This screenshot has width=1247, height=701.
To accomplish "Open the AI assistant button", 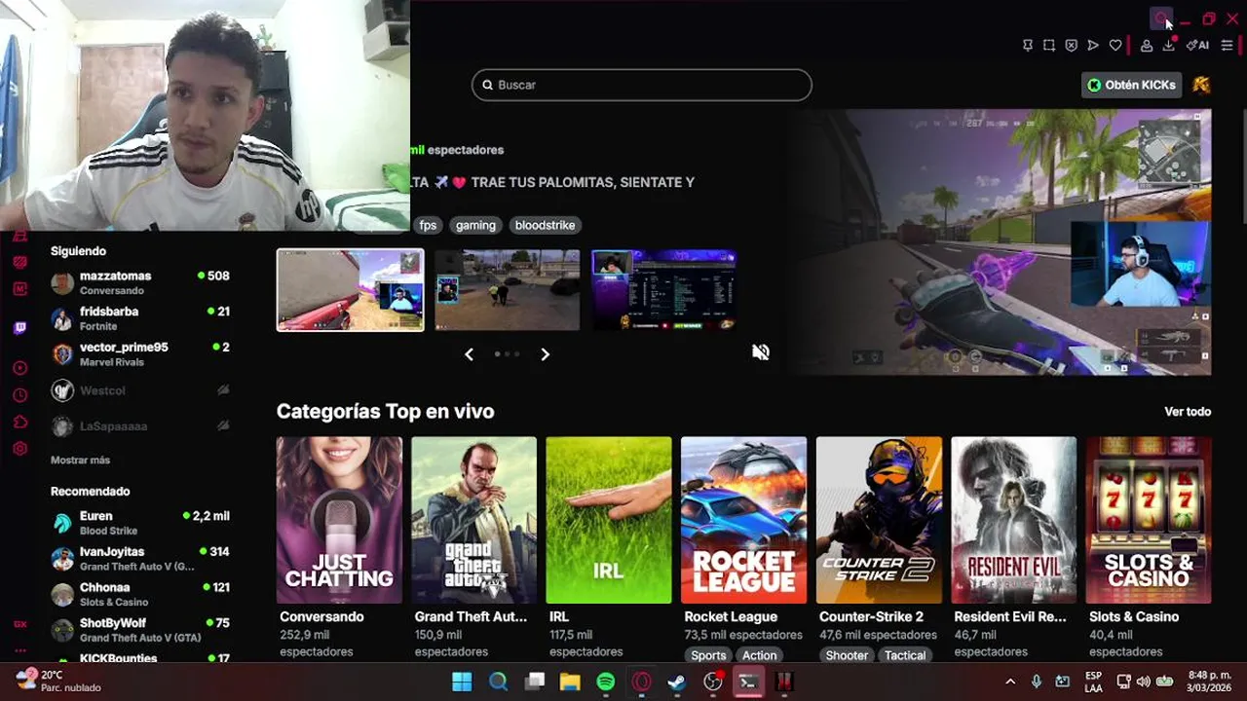I will click(1197, 46).
